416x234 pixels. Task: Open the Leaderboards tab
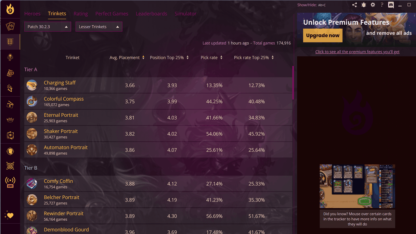tap(151, 14)
